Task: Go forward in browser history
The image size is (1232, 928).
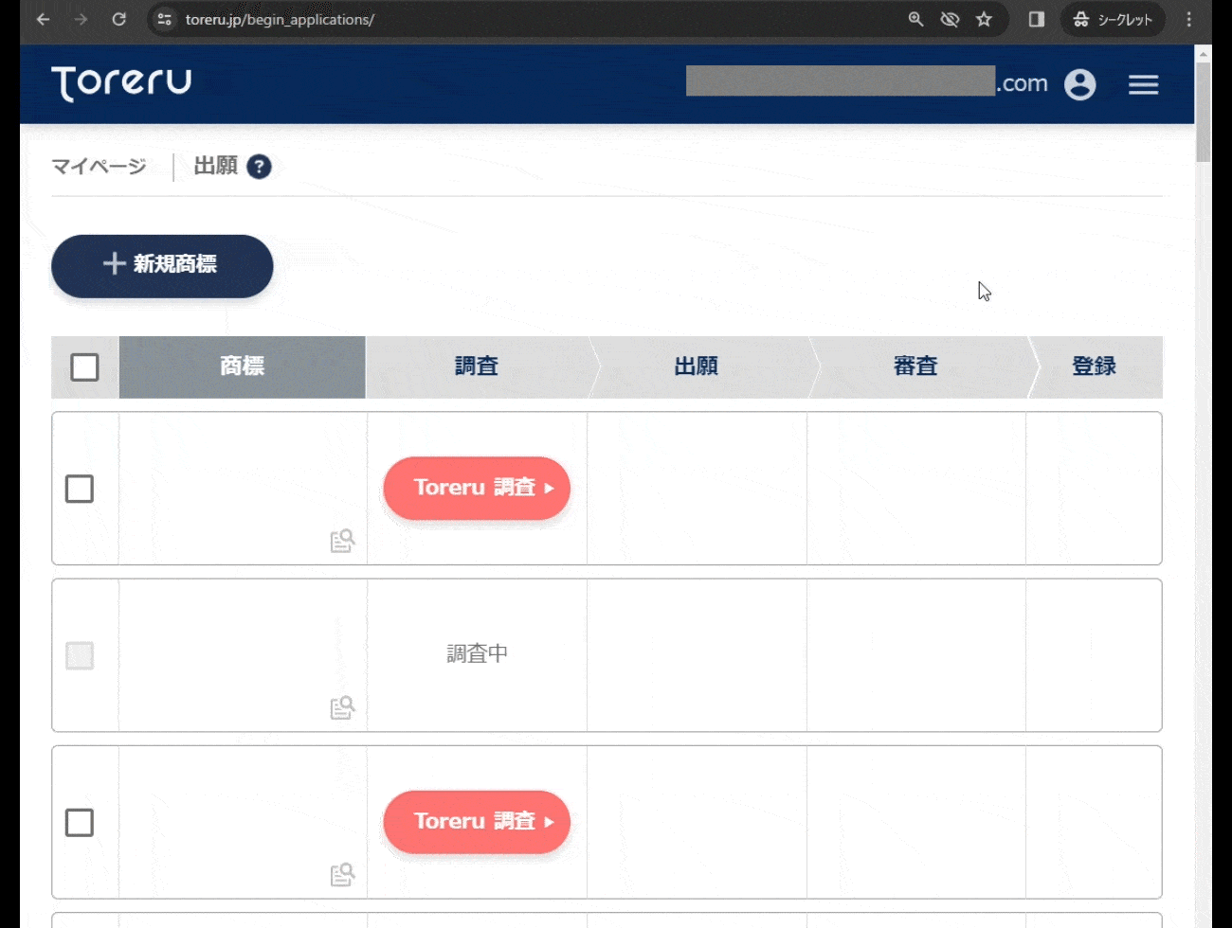Action: (82, 19)
